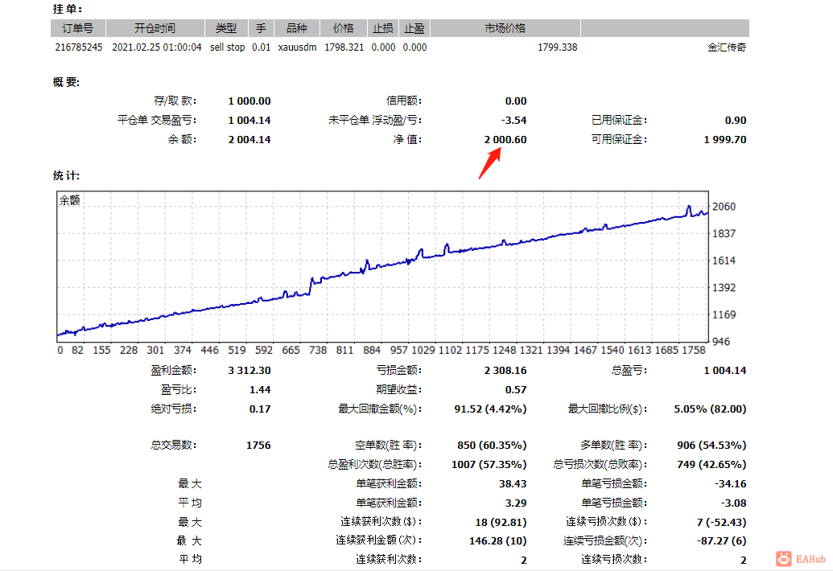Click the total trades value 1756
Viewport: 833px width, 571px height.
point(258,446)
